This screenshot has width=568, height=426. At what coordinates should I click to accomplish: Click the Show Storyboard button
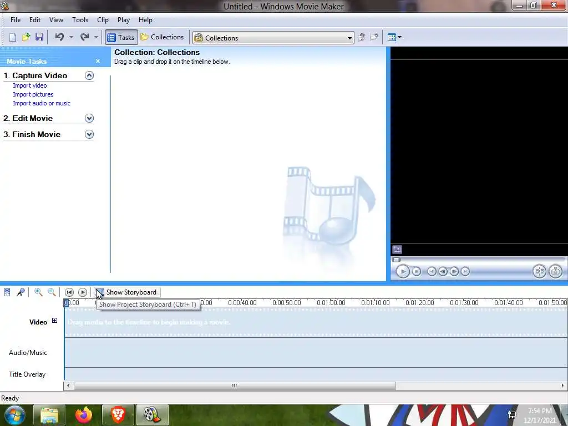[127, 292]
